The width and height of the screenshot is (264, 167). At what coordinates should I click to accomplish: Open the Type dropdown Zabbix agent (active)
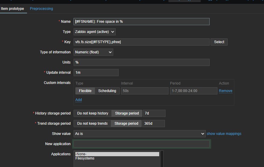(94, 32)
